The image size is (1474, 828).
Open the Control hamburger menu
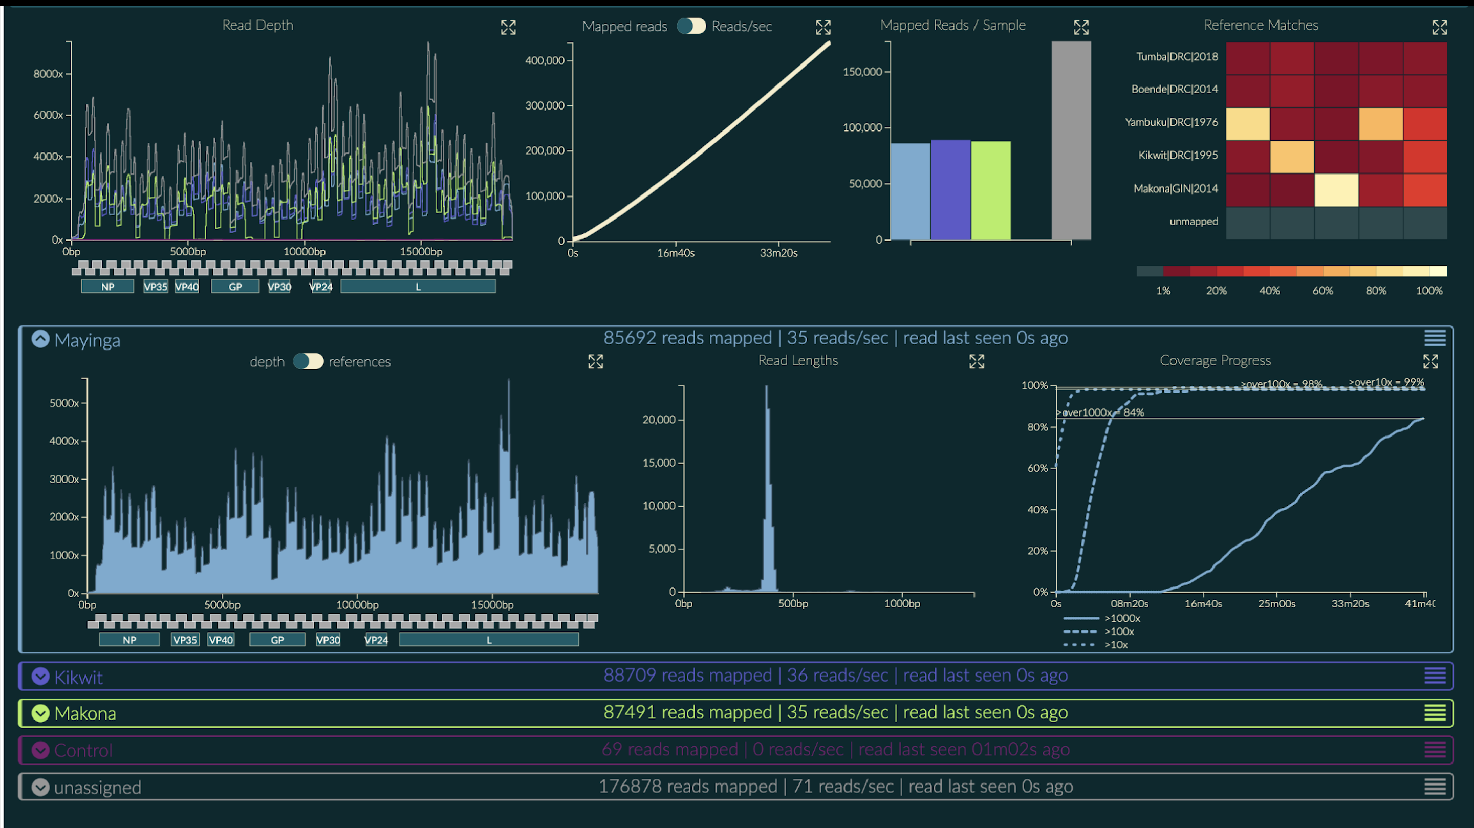(1434, 750)
